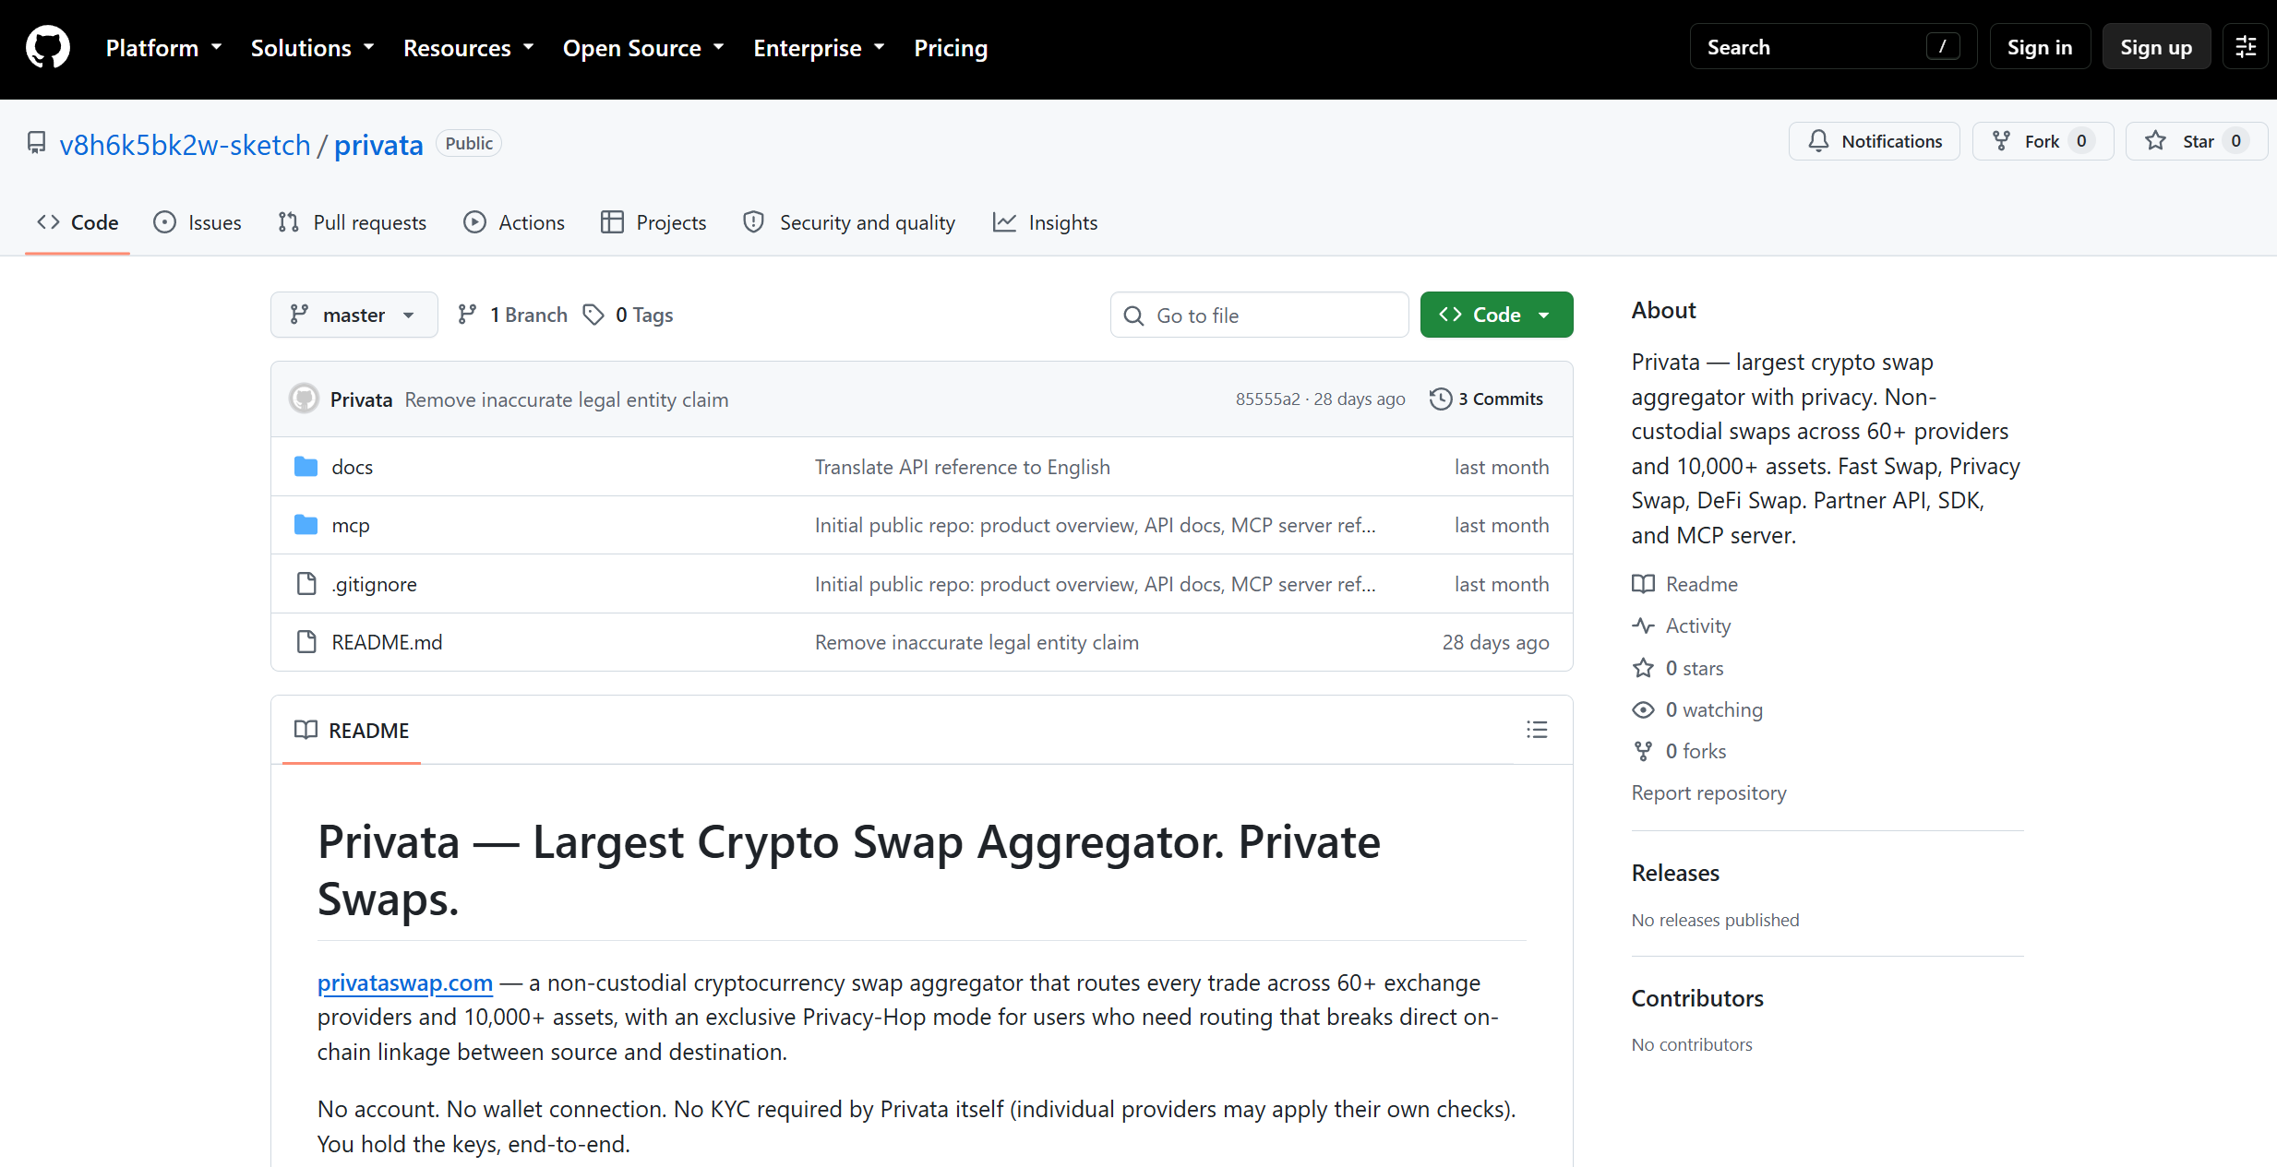2277x1167 pixels.
Task: Fork the privata repository
Action: coord(2043,141)
